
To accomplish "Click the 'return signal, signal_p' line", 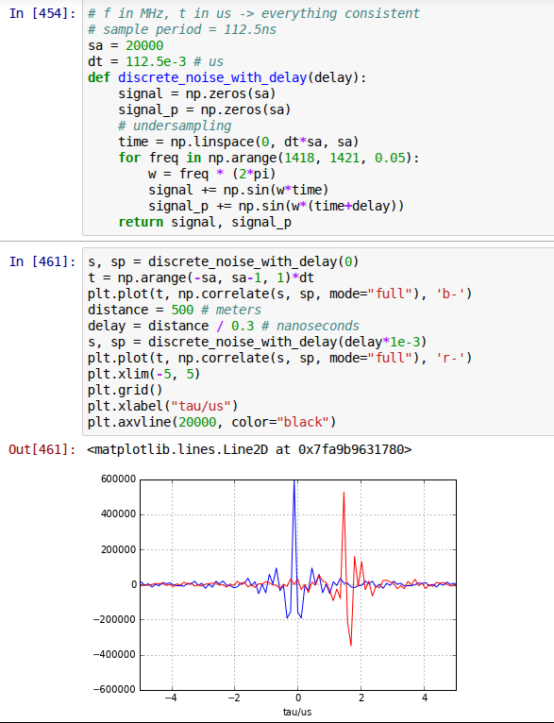I will click(205, 222).
